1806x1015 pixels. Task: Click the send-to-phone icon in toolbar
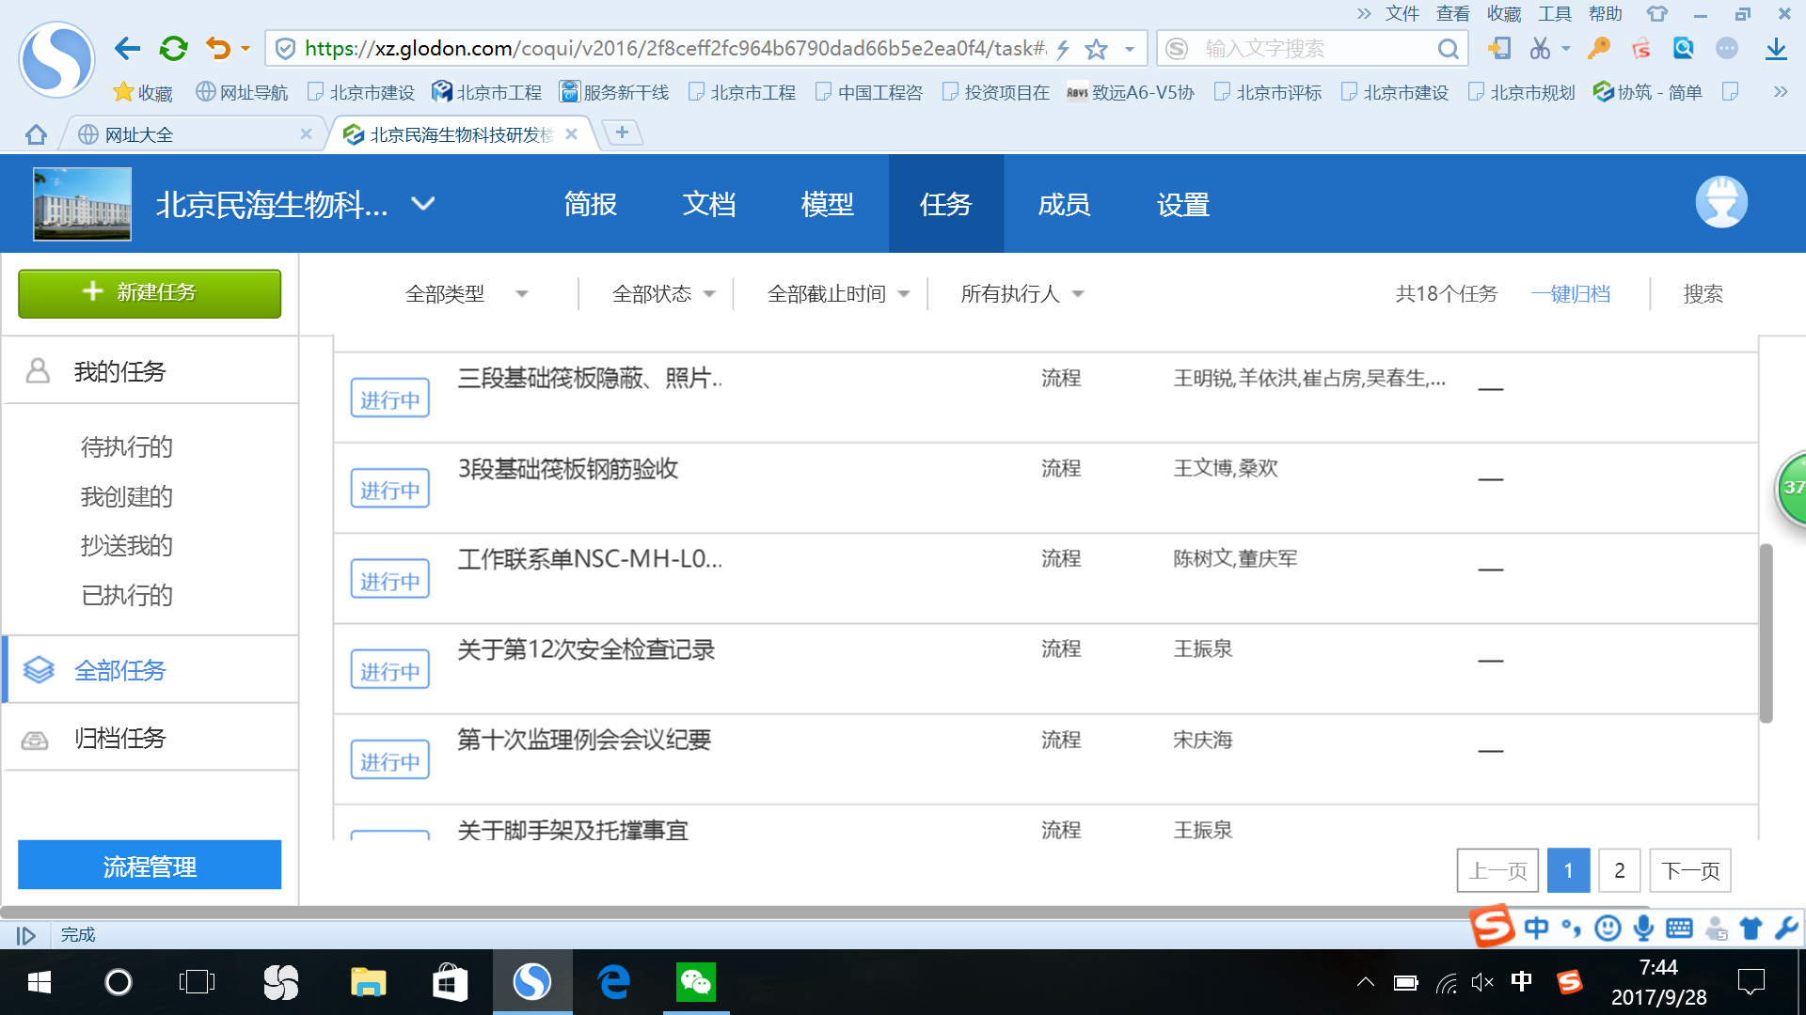point(1500,48)
